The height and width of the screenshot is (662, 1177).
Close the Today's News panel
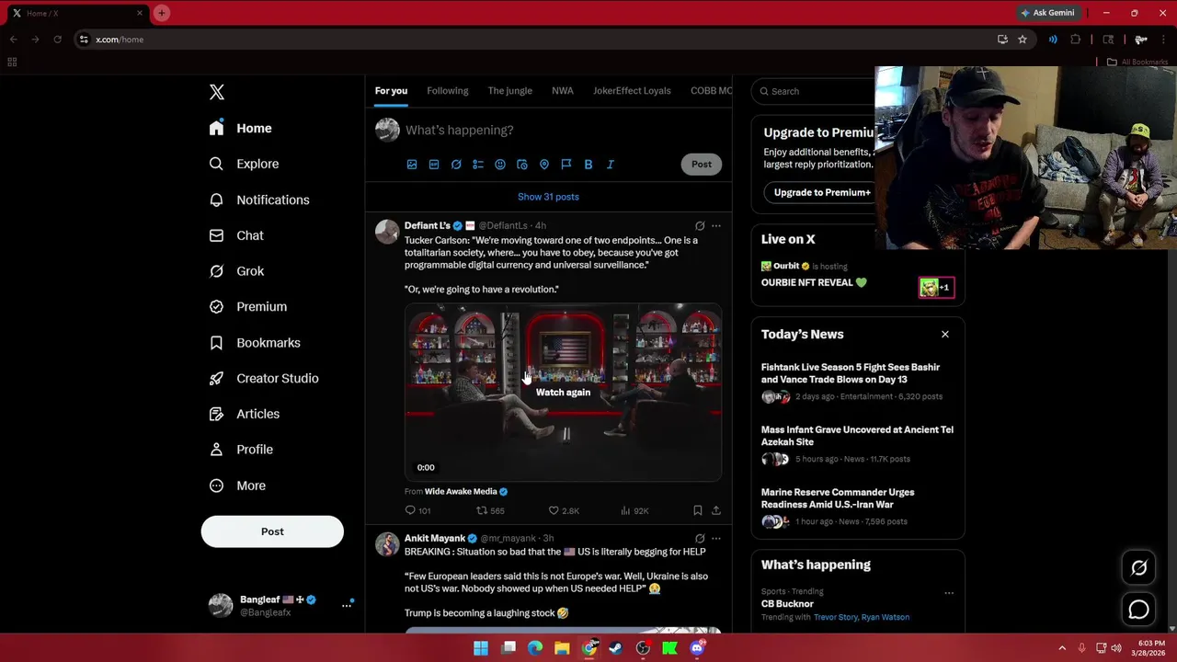tap(945, 335)
